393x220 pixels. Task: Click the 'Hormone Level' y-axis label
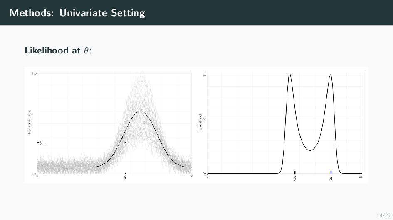click(30, 122)
